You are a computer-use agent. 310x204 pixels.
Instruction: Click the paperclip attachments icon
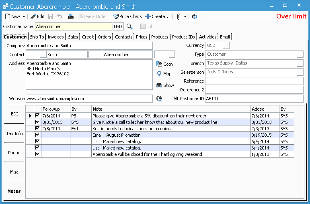179,16
